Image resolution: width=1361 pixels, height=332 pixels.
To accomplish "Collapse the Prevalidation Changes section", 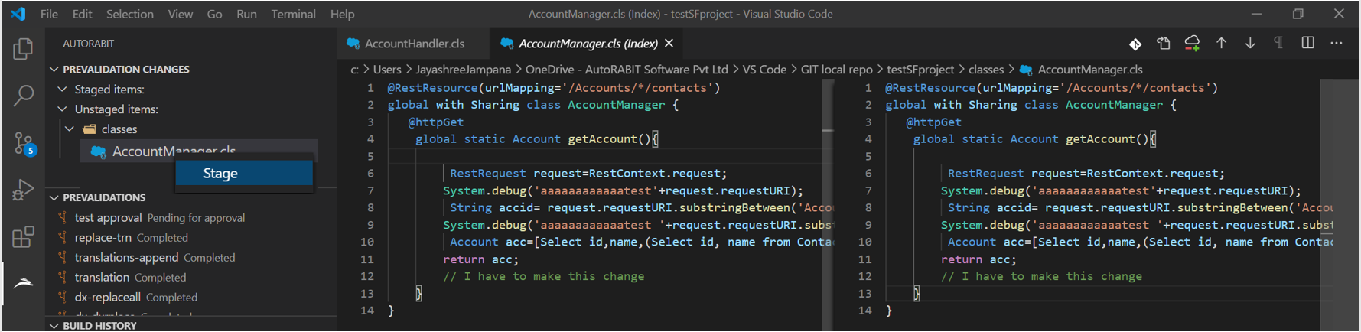I will click(54, 70).
